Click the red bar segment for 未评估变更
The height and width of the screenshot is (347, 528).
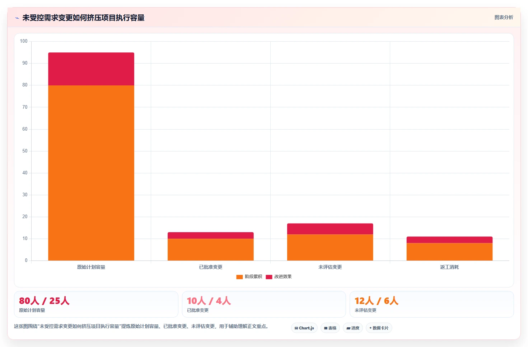click(x=330, y=229)
